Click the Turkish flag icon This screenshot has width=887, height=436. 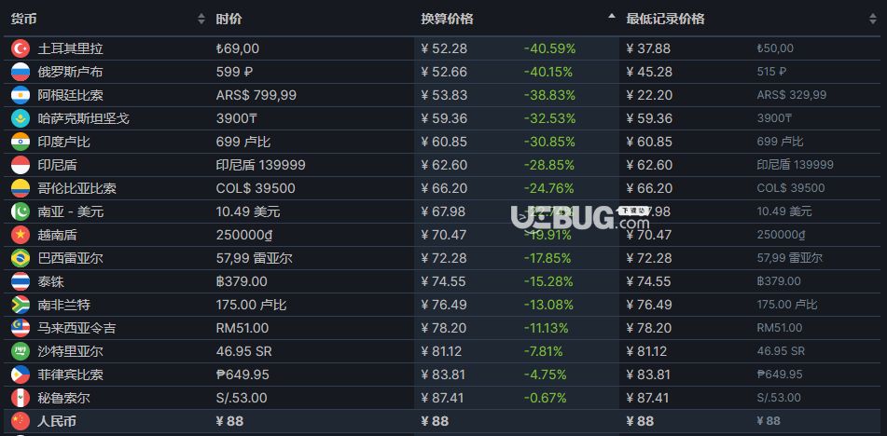21,48
